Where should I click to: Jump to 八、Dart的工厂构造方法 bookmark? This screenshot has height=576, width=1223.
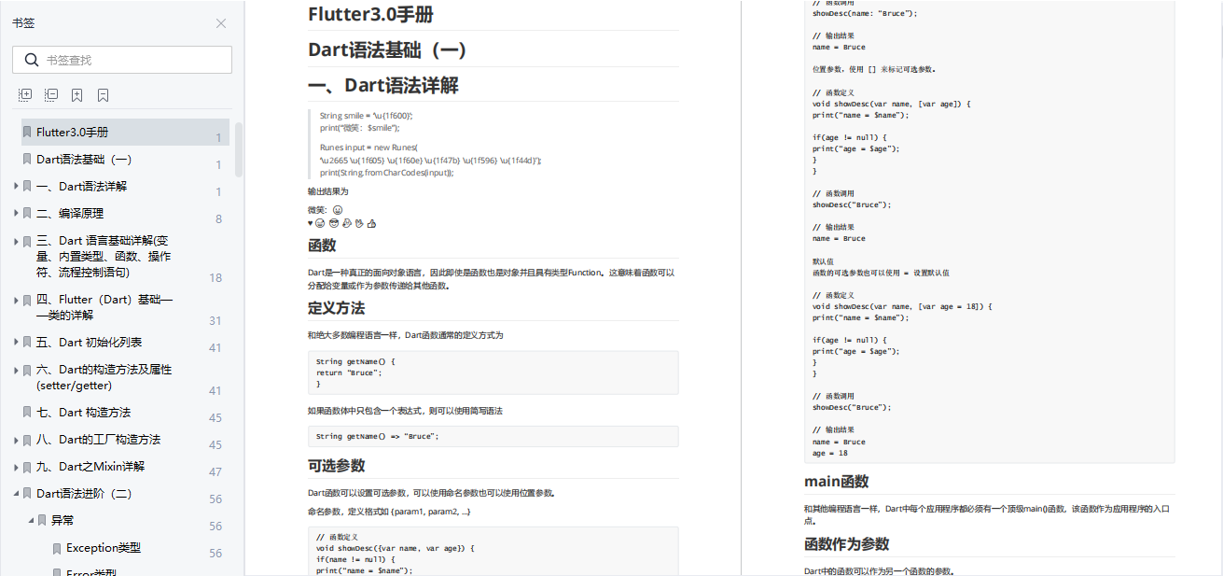pos(98,439)
